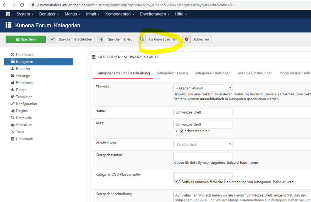Click the Templates palette icon
Viewport: 311px width, 202px height.
pos(12,97)
